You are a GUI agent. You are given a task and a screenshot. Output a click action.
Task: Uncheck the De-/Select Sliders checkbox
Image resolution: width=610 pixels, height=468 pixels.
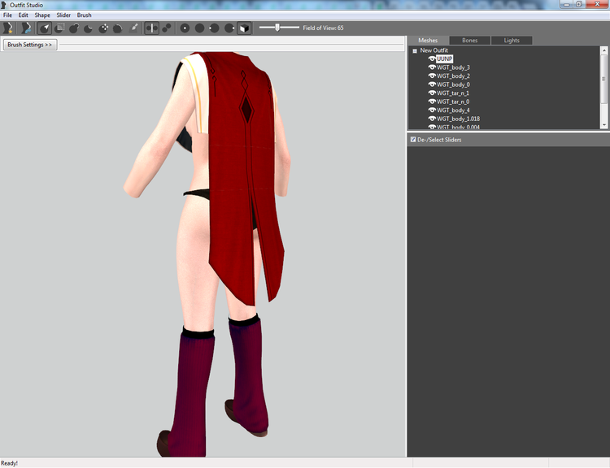coord(413,140)
